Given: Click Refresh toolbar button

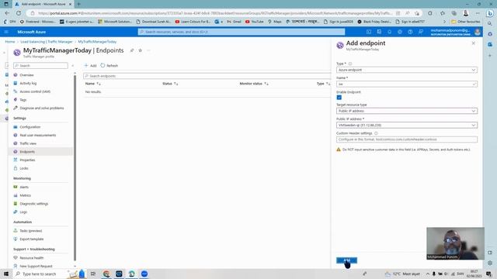Looking at the screenshot, I should tap(109, 65).
